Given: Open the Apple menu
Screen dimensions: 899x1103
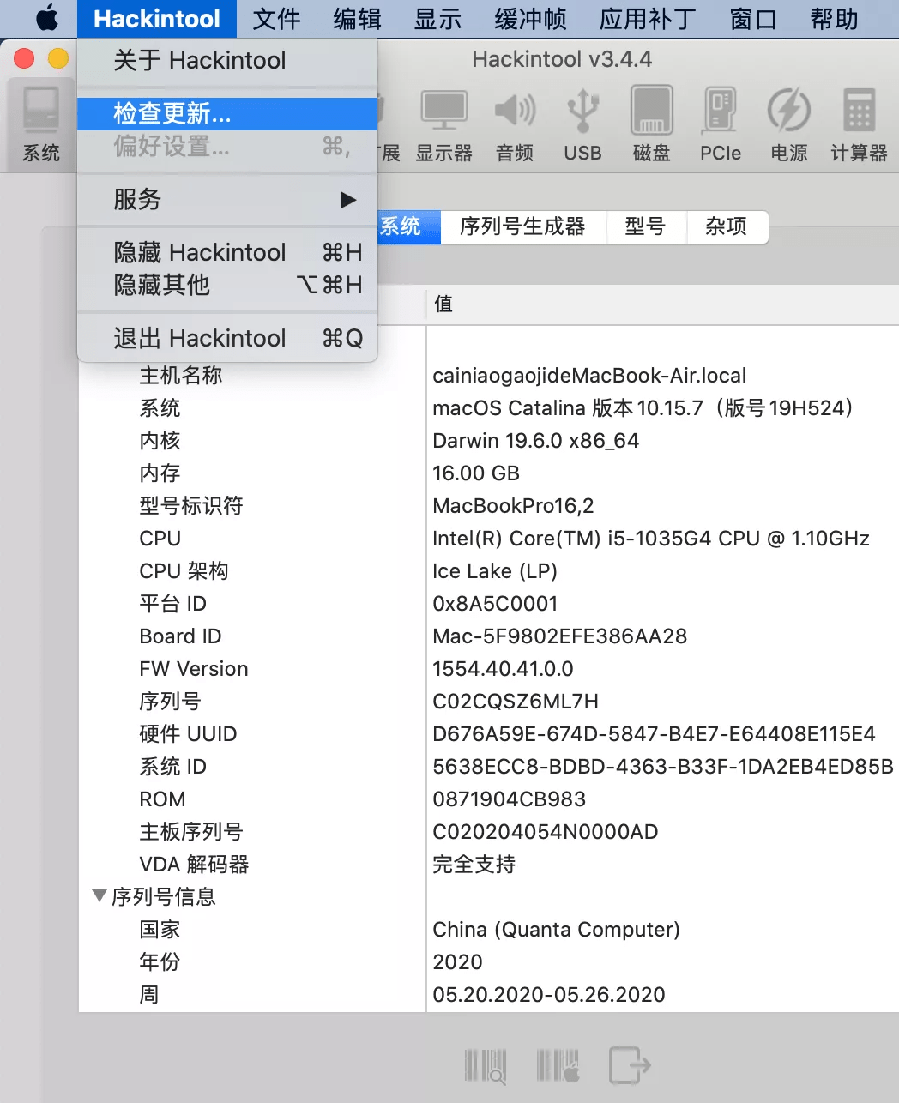Looking at the screenshot, I should coord(46,19).
